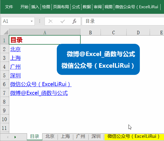Screen dimensions: 164x141
Task: Open the 微博@Excel_函数与公式 hyperlink in A7
Action: click(x=39, y=93)
